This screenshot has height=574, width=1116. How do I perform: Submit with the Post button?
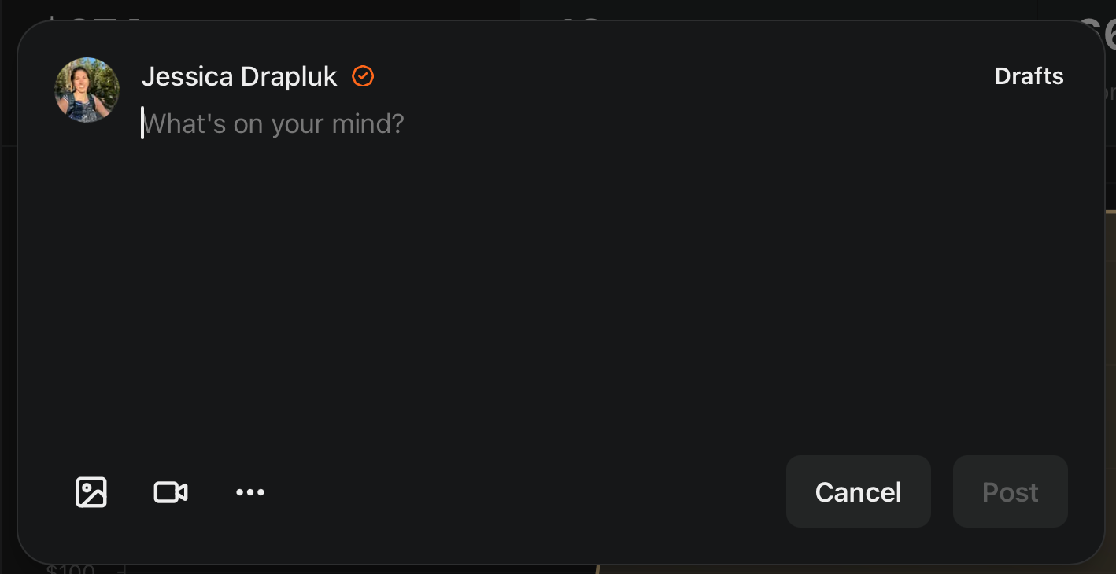pos(1011,491)
